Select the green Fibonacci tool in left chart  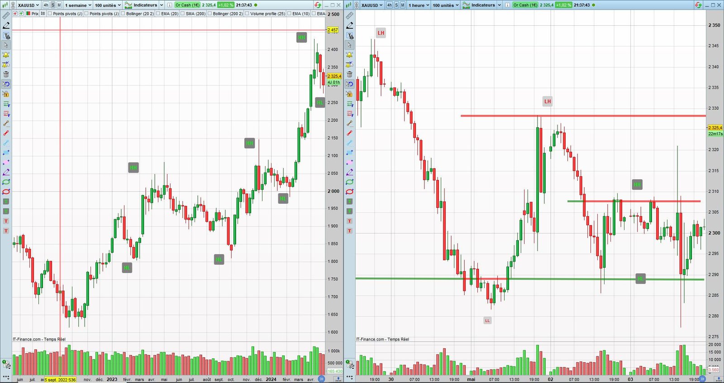(6, 104)
